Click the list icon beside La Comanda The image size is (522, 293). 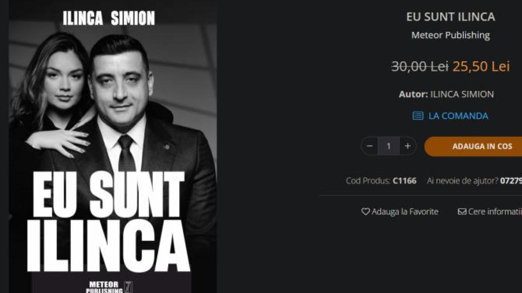pyautogui.click(x=418, y=116)
